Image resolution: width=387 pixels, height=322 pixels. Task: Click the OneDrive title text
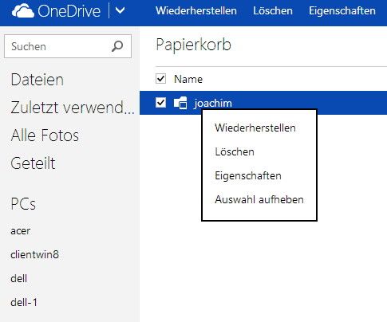click(69, 11)
